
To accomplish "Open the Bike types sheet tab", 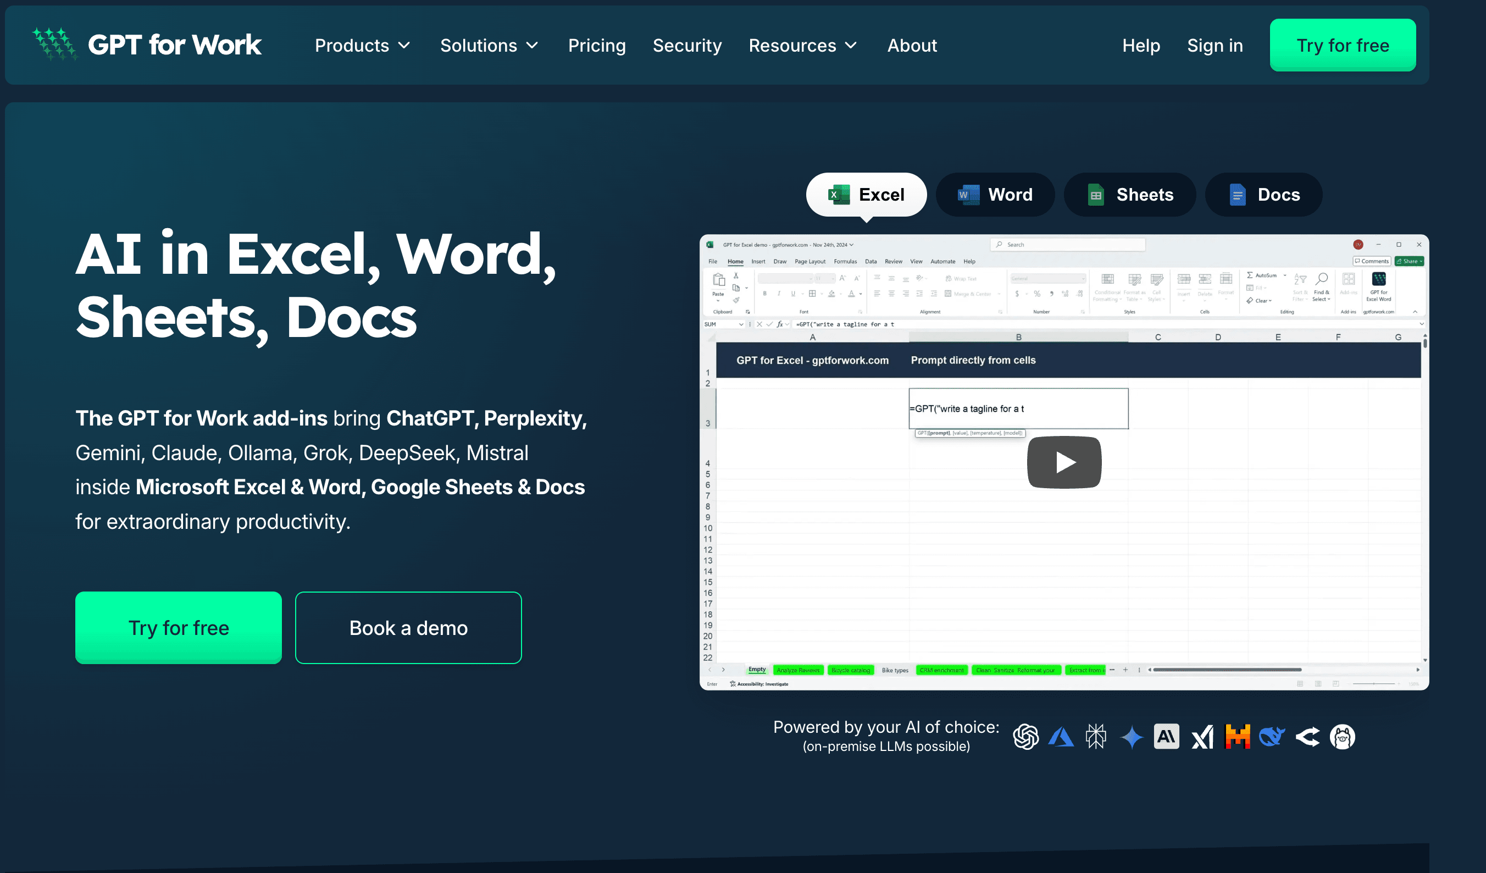I will point(895,670).
